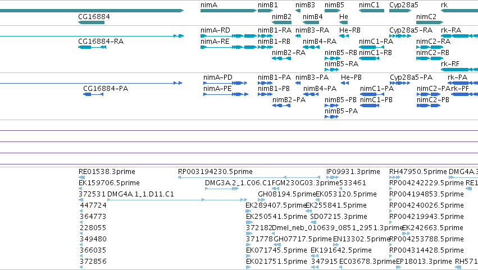Open protein nimB1-PB
The height and width of the screenshot is (270, 478).
(274, 89)
